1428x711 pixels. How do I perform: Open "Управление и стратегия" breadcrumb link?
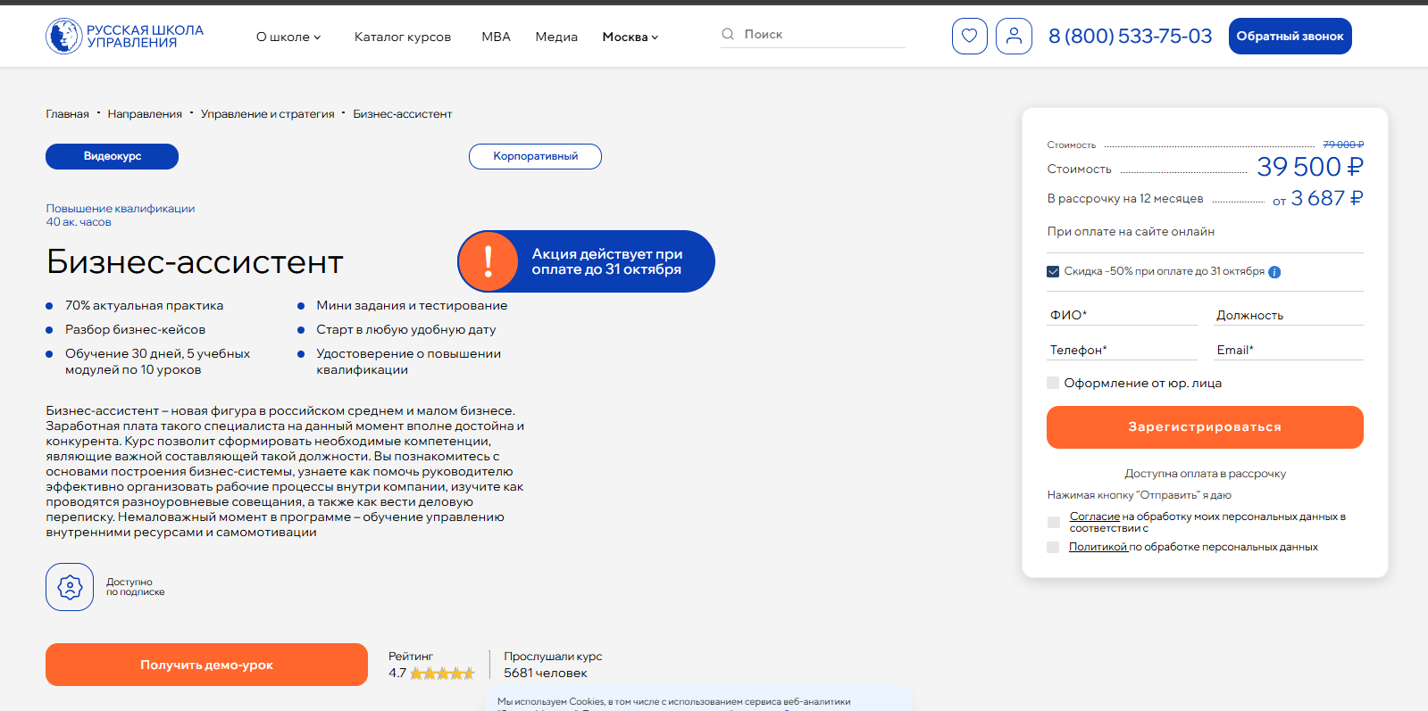tap(267, 114)
